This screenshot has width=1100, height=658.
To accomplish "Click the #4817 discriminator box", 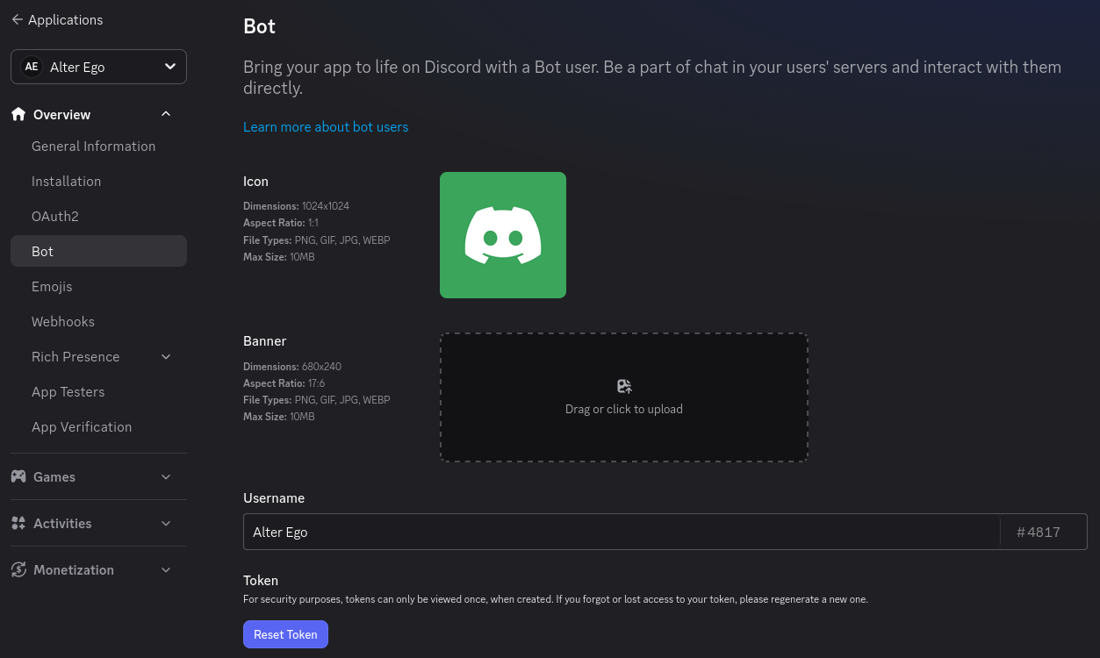I will coord(1044,532).
